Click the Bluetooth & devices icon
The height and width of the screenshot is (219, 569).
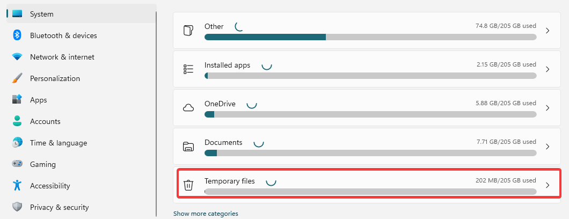tap(17, 35)
